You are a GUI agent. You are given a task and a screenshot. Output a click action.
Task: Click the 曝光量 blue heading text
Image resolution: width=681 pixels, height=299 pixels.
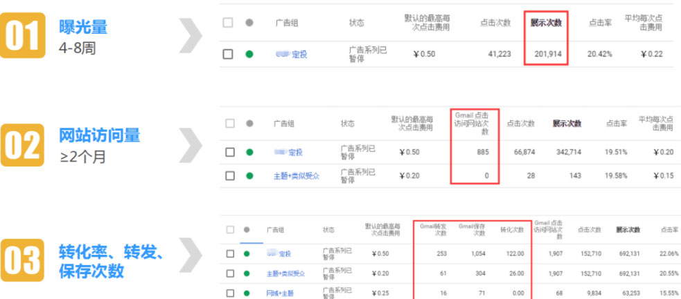pos(83,28)
